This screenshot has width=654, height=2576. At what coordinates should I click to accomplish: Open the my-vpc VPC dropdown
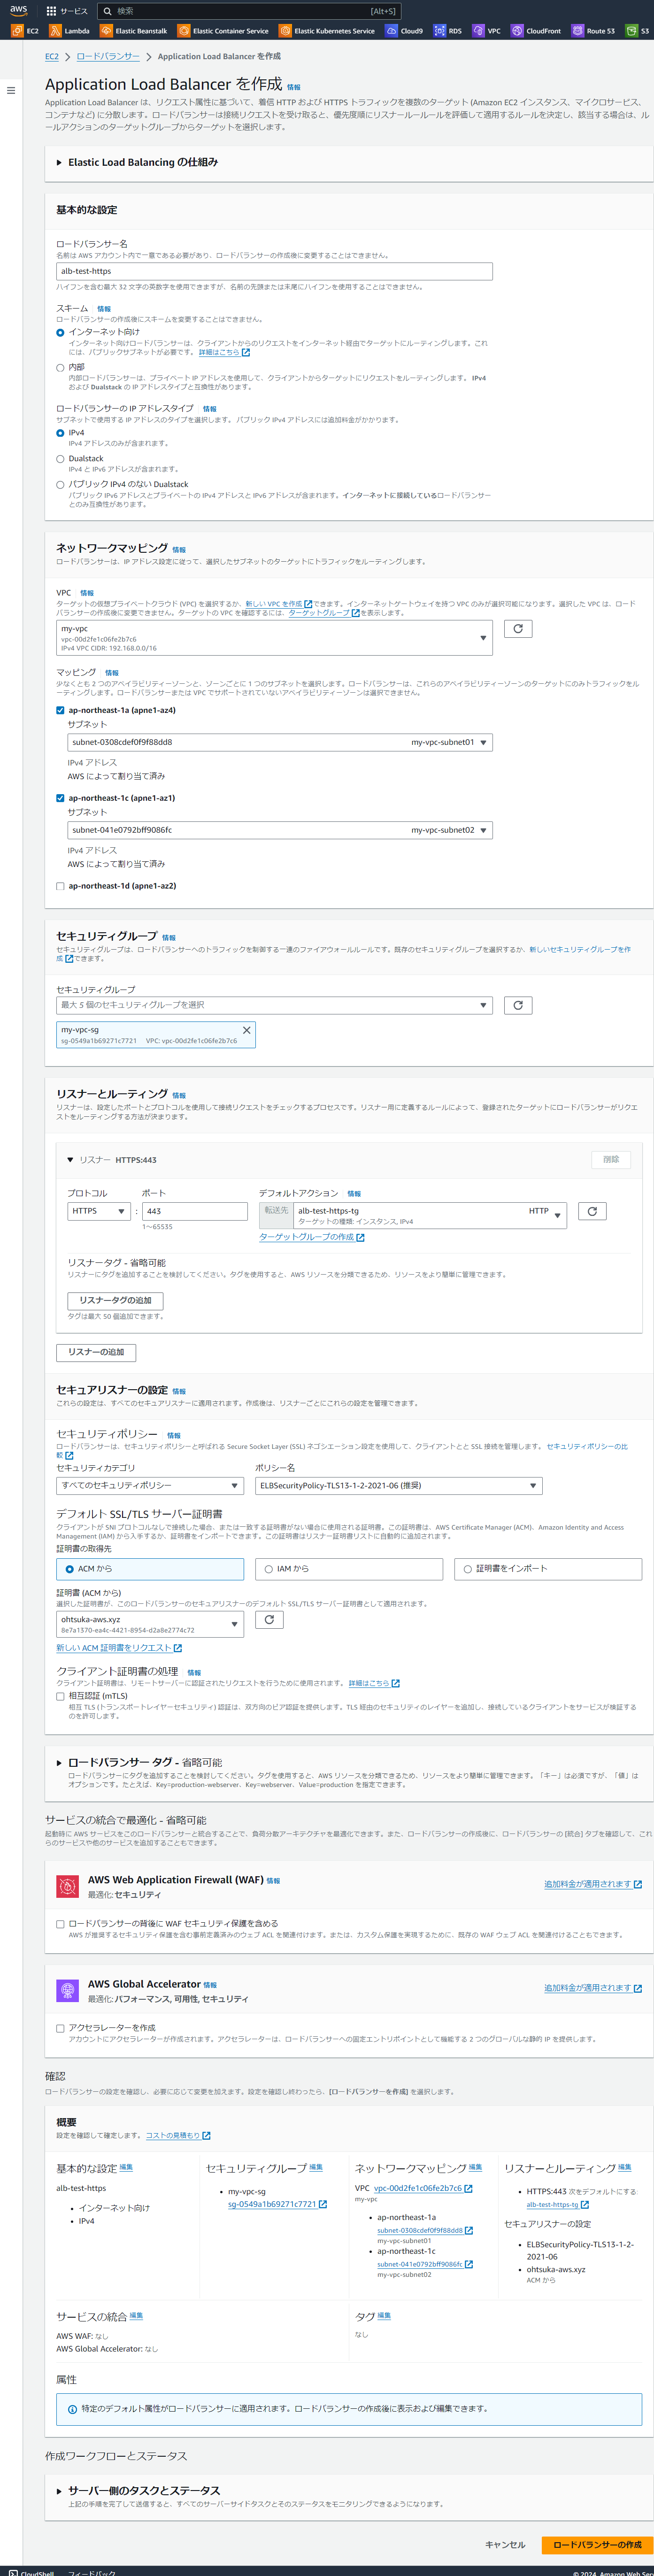pos(274,638)
